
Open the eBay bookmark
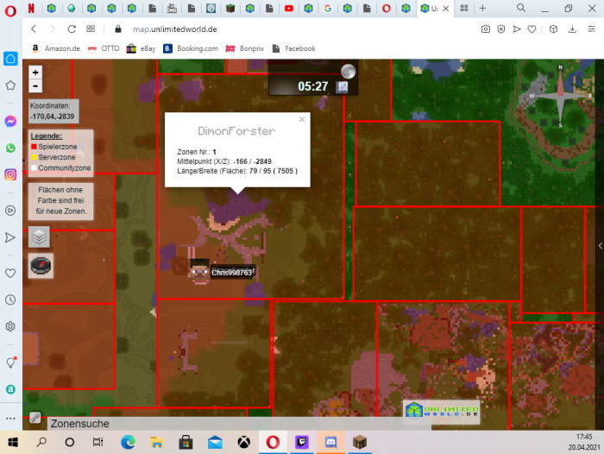point(141,48)
